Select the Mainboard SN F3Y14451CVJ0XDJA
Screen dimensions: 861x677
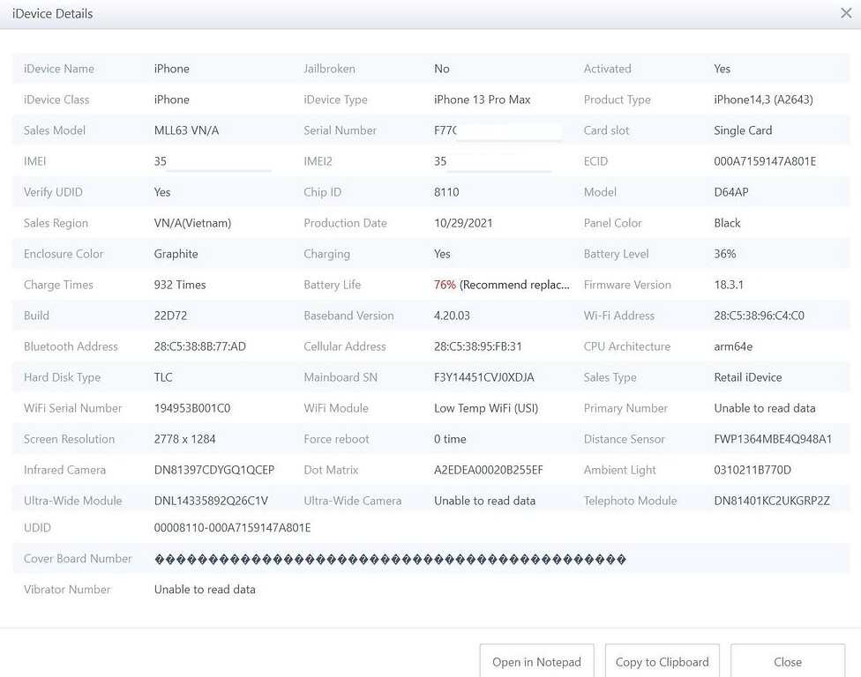tap(483, 377)
